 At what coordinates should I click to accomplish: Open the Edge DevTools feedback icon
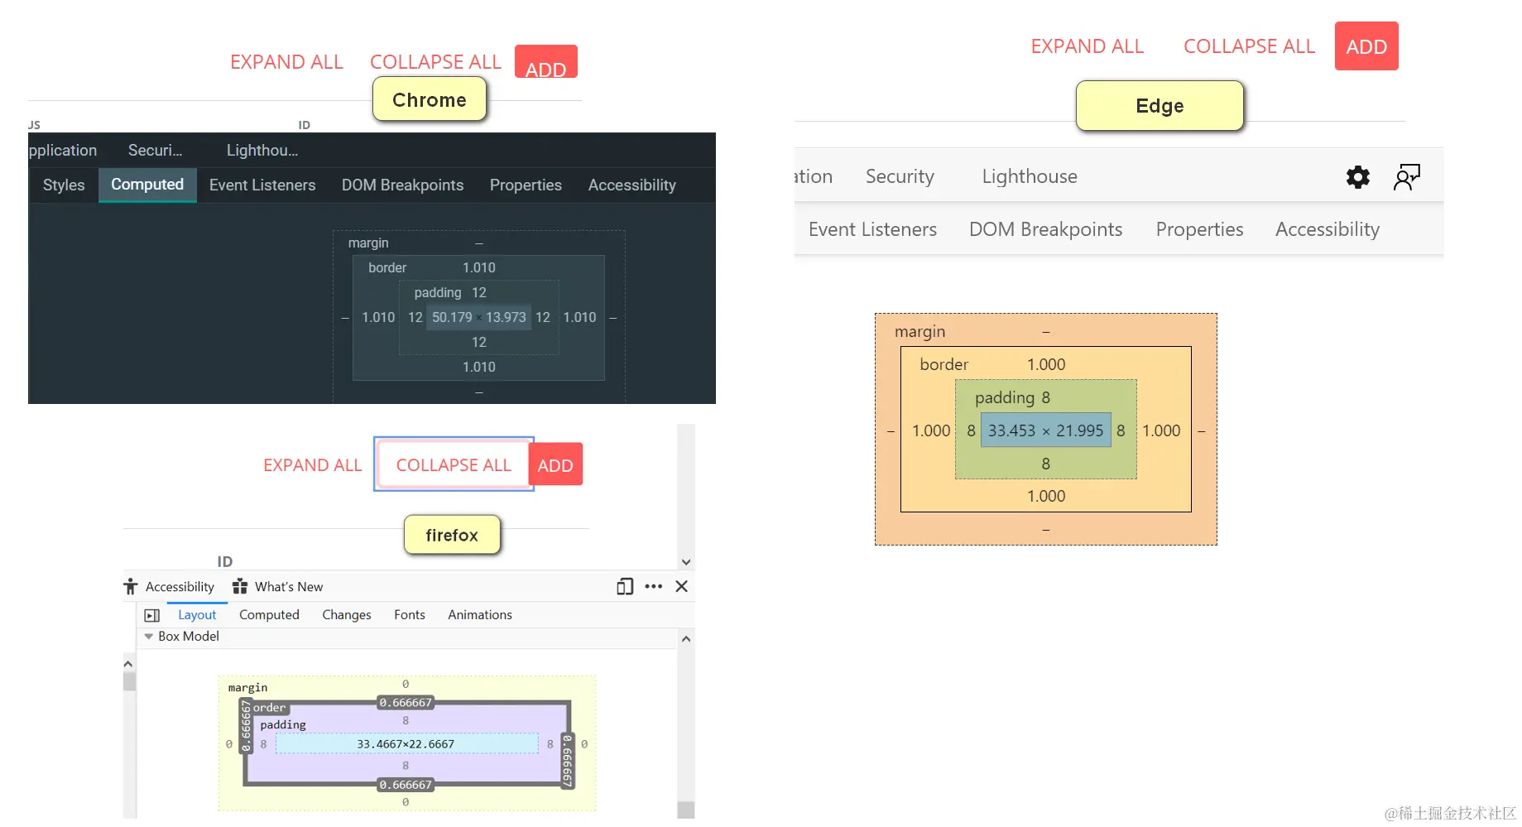click(1406, 176)
